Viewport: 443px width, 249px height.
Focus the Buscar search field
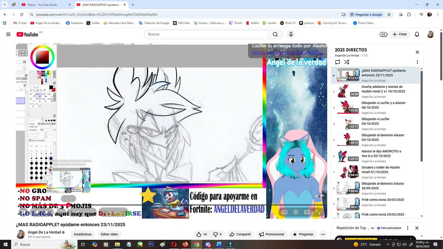206,34
